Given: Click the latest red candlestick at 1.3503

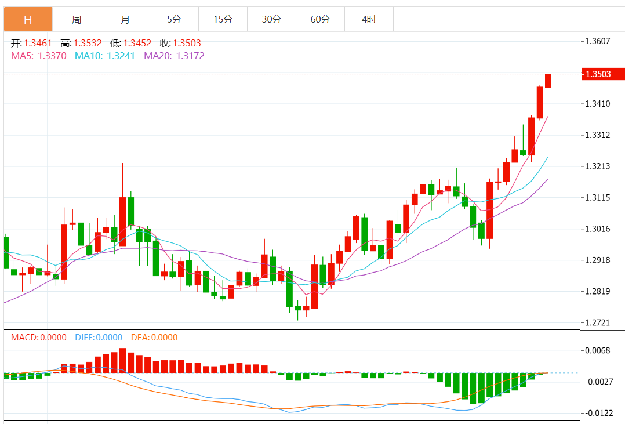Looking at the screenshot, I should click(x=548, y=81).
